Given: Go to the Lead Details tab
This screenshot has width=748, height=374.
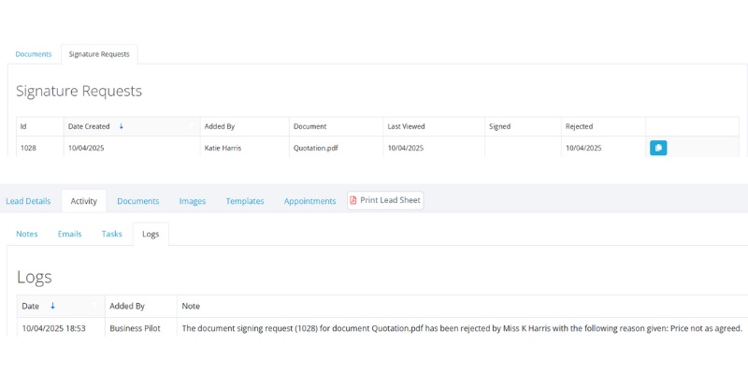Looking at the screenshot, I should tap(28, 201).
